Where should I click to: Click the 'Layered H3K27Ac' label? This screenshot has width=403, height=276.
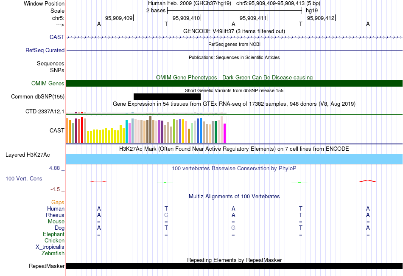[x=28, y=155]
